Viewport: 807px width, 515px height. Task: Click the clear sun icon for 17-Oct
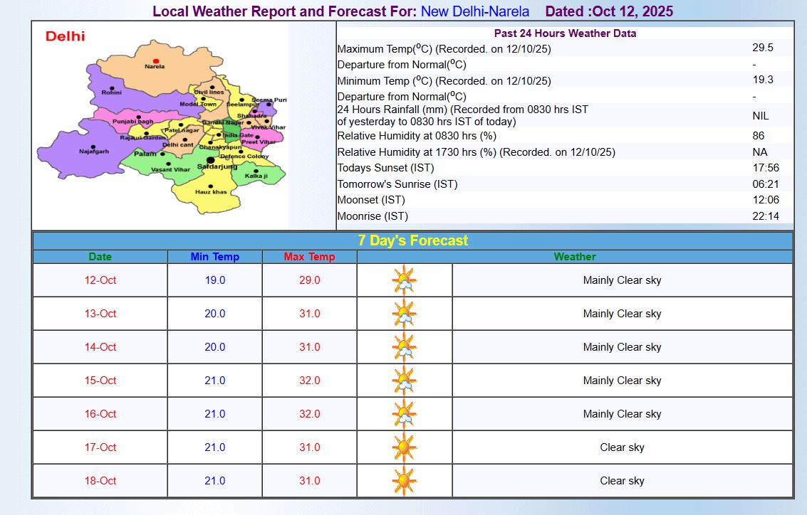404,447
